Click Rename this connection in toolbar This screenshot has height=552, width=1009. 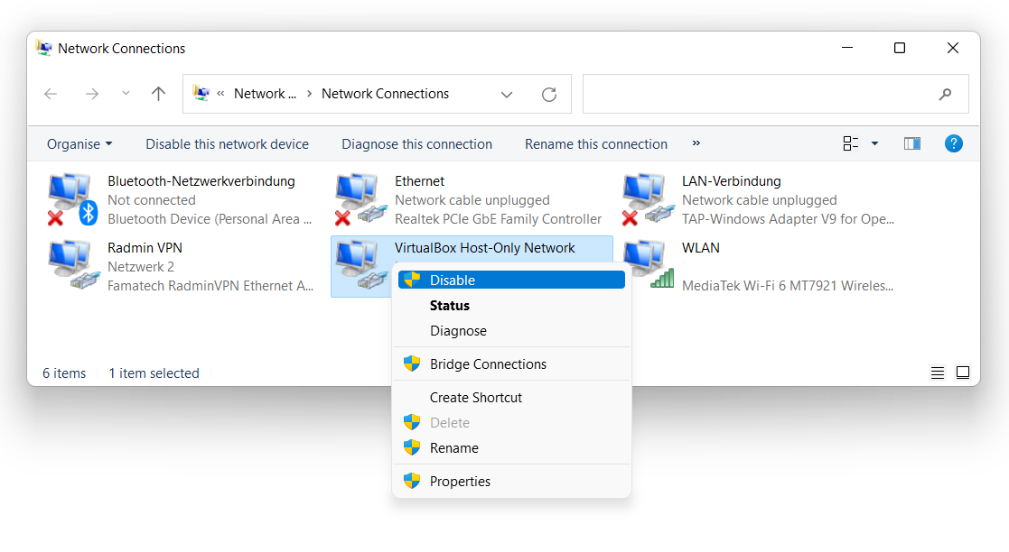coord(596,144)
